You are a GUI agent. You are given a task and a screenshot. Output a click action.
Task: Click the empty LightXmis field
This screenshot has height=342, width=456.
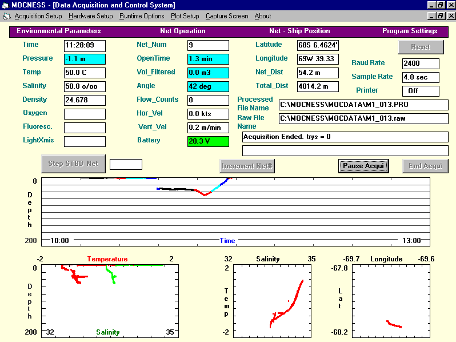point(85,141)
